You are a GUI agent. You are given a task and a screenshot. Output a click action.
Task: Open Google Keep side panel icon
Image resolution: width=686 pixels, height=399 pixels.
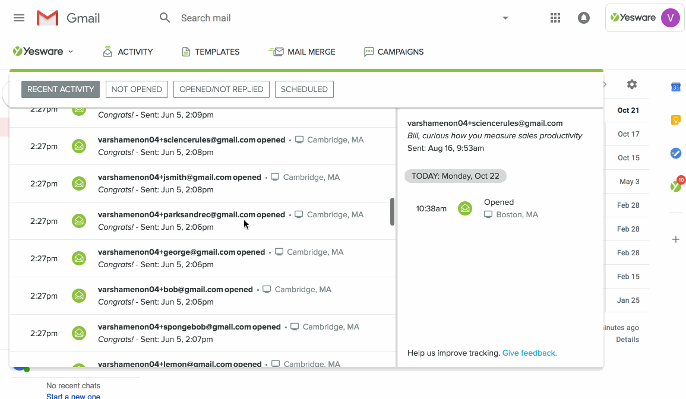pos(675,120)
